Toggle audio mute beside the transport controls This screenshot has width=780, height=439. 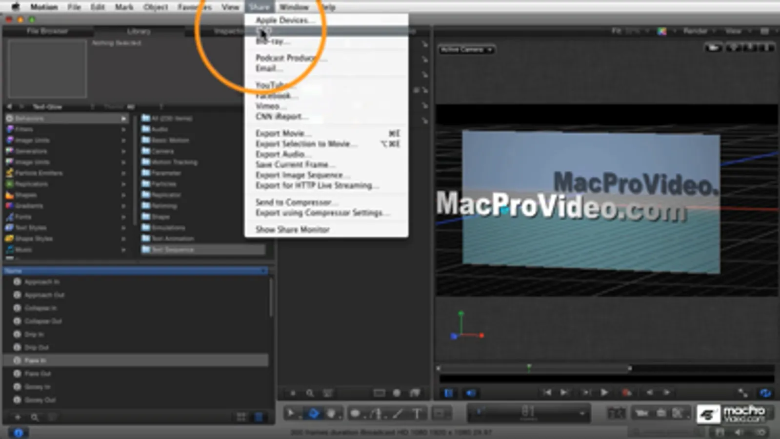point(470,393)
